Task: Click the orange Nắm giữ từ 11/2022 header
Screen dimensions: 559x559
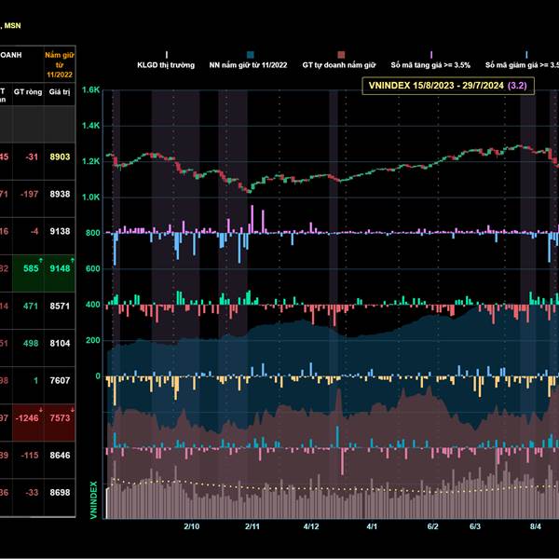Action: pos(60,64)
